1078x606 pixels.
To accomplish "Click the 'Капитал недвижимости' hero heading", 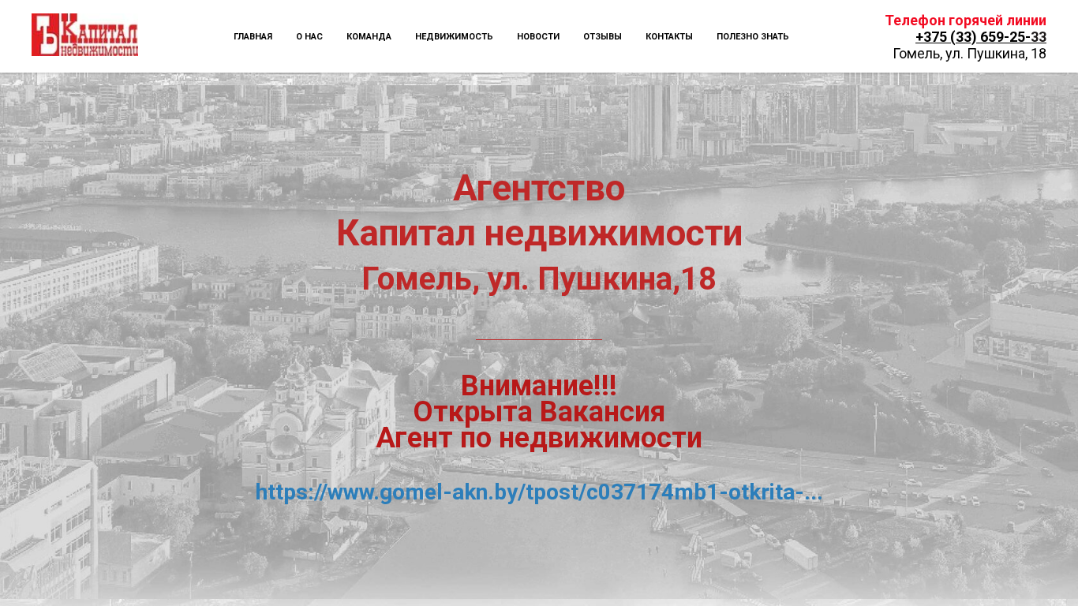I will click(539, 234).
